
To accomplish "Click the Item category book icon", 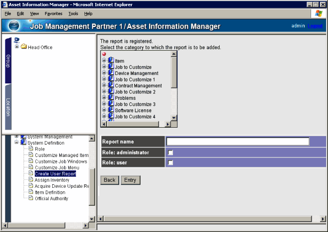I will click(111, 61).
